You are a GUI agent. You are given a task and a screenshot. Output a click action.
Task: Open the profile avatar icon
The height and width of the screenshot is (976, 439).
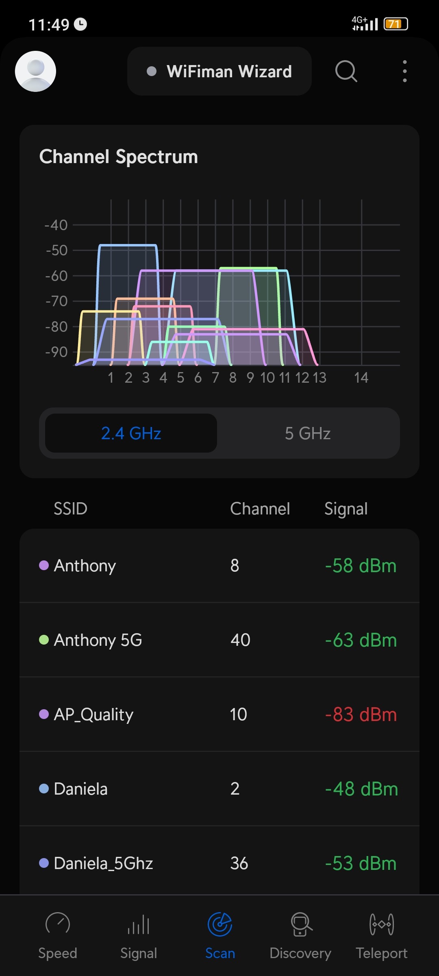(35, 71)
